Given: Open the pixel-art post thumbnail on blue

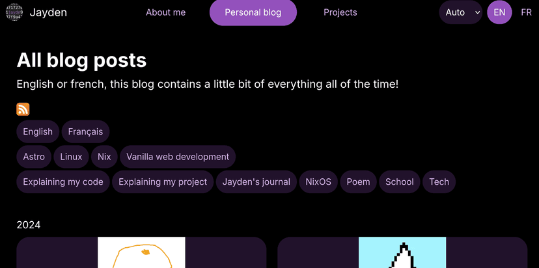Looking at the screenshot, I should tap(402, 253).
